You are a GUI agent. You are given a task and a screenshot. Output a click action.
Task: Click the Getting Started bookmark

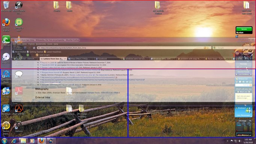point(35,52)
